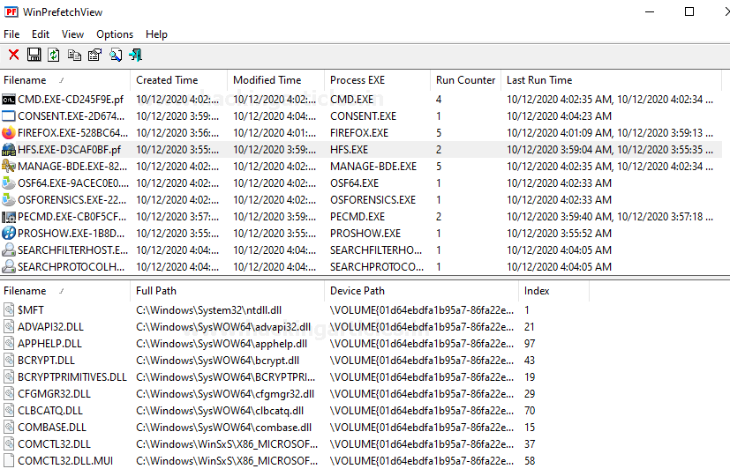Click the Firefox prefetch file icon

[x=9, y=133]
